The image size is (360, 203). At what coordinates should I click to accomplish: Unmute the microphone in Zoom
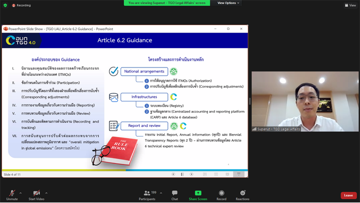12,193
